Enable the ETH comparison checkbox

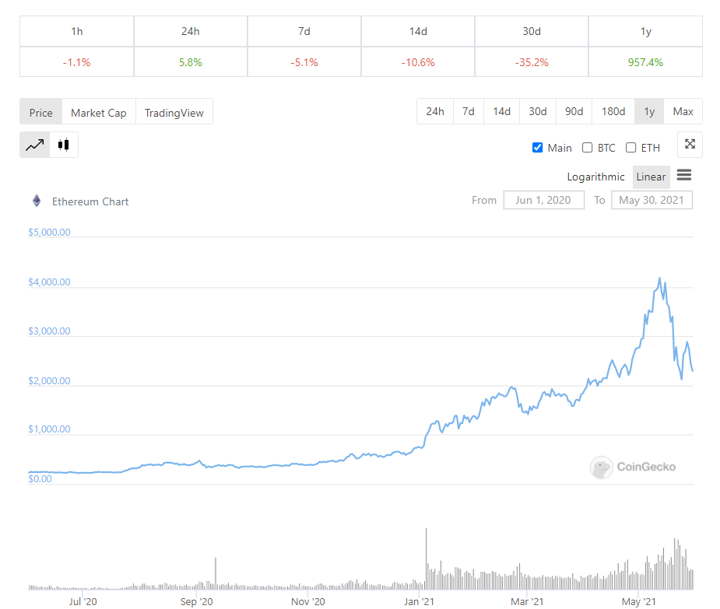[631, 148]
